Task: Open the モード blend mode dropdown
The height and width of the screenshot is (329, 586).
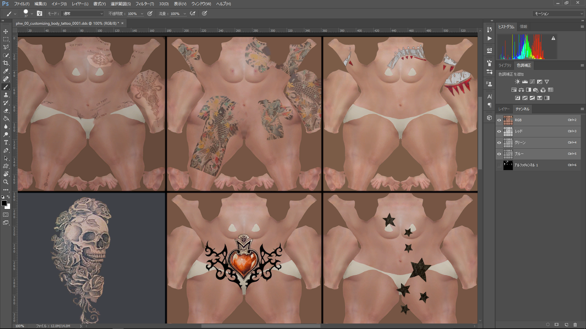Action: point(83,14)
